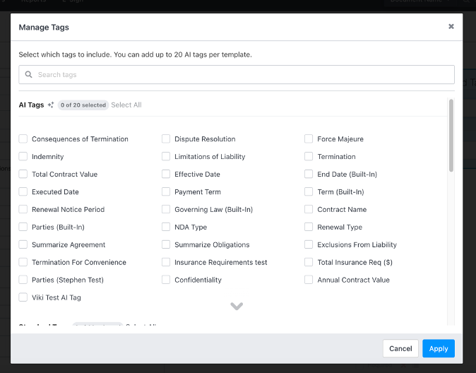Click Select All for AI Tags
The width and height of the screenshot is (476, 373).
tap(126, 105)
